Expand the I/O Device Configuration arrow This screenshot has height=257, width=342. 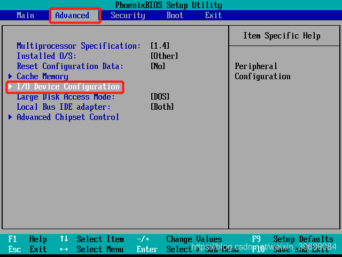click(10, 87)
